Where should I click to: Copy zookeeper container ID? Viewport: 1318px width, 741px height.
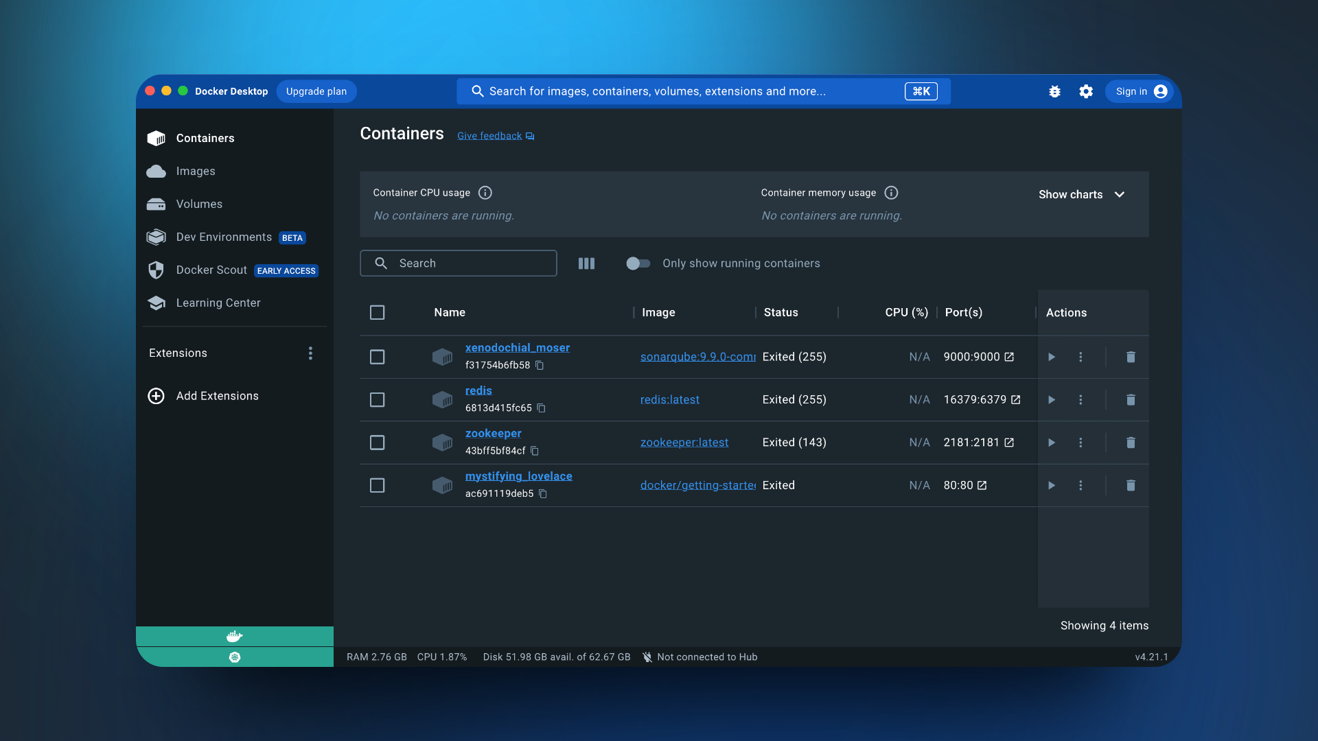pos(535,451)
